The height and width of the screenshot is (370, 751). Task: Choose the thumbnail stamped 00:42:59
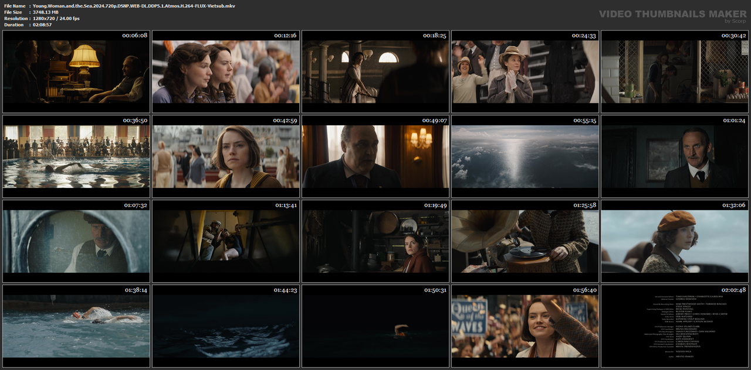[x=226, y=156]
